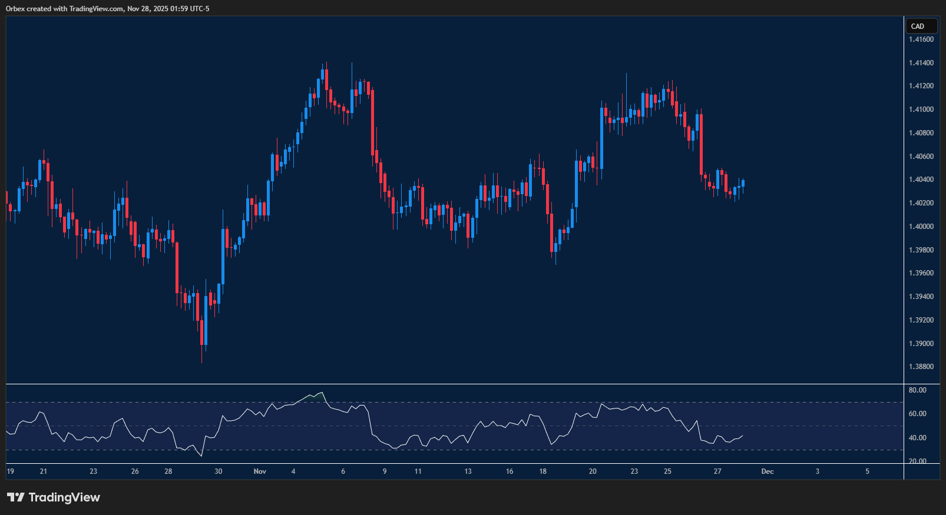Click the latest blue candle on chart
Screen dimensions: 946x515
(x=743, y=184)
